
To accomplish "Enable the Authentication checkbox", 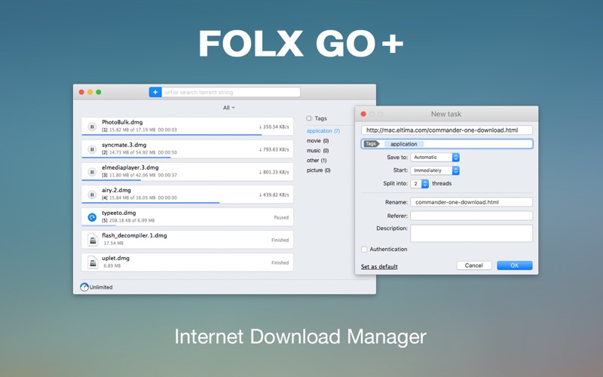I will pyautogui.click(x=364, y=250).
